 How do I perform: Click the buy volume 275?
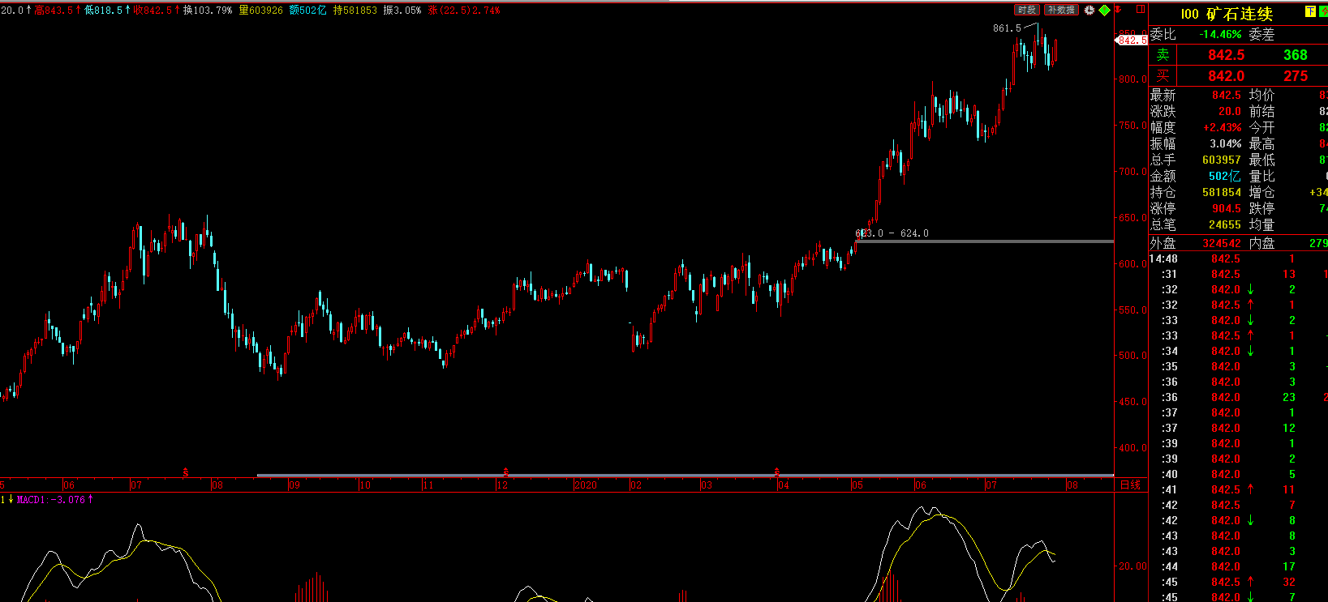(x=1296, y=76)
